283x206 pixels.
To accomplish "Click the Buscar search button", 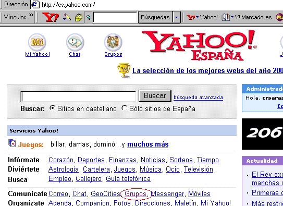I will (x=155, y=95).
